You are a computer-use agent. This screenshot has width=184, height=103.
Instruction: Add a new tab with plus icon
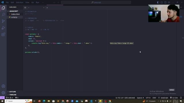[47, 8]
